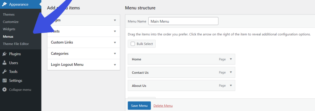Click the Menu structure heading

[140, 8]
